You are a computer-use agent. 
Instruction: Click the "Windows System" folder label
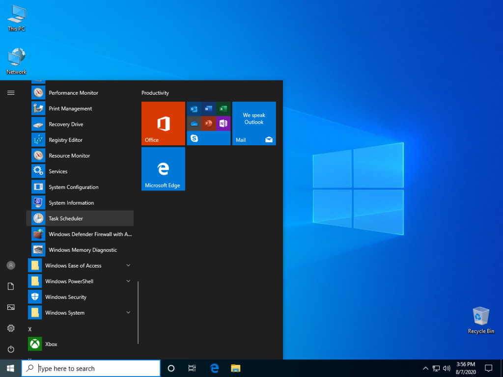tap(65, 313)
